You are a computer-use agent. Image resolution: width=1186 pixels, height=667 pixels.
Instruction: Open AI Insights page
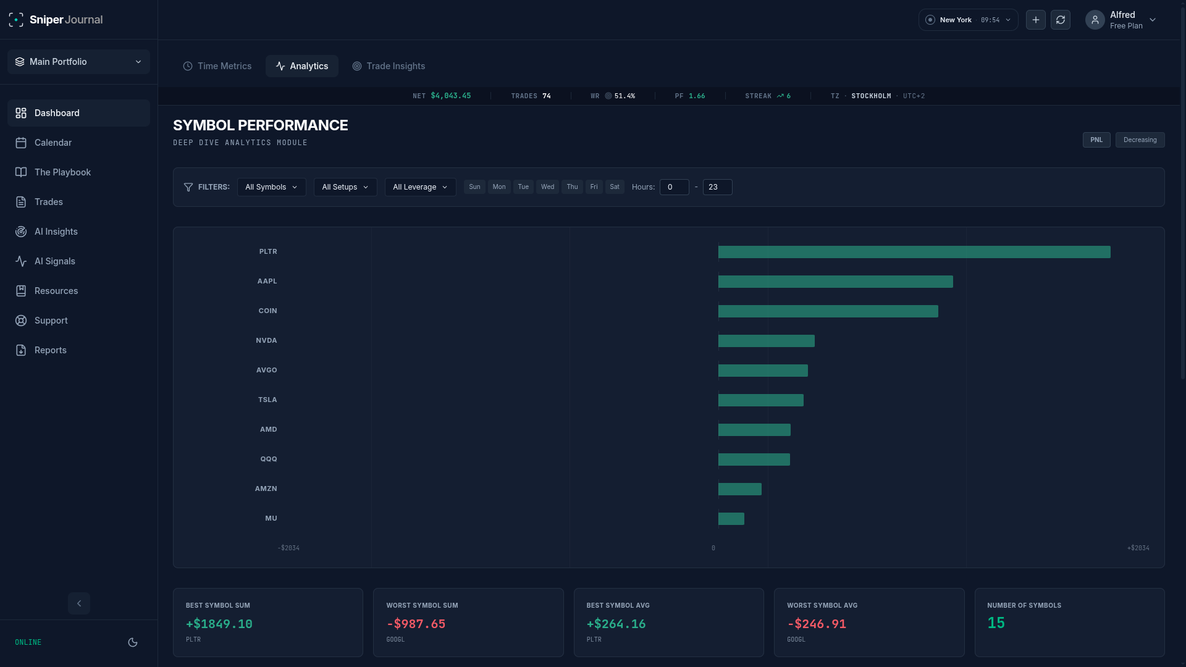click(x=79, y=232)
